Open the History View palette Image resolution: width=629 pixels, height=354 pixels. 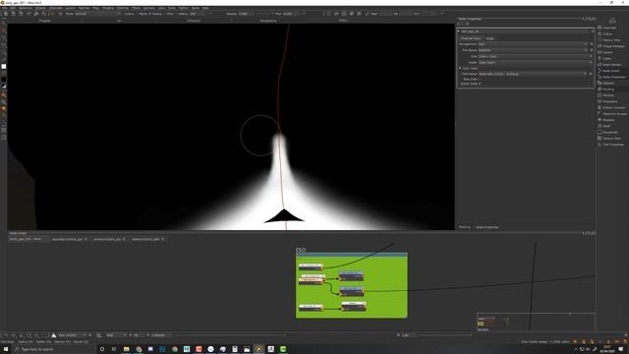point(611,40)
